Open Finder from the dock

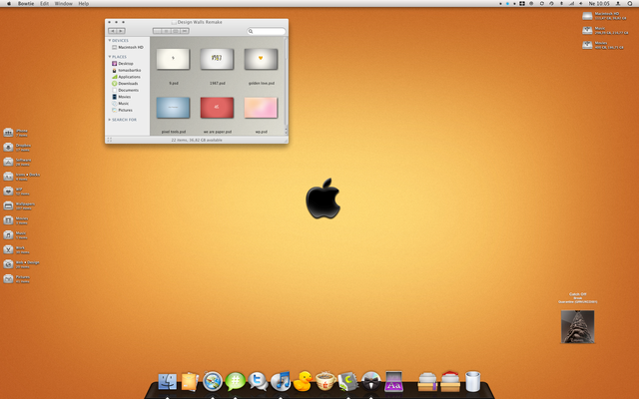(x=167, y=381)
